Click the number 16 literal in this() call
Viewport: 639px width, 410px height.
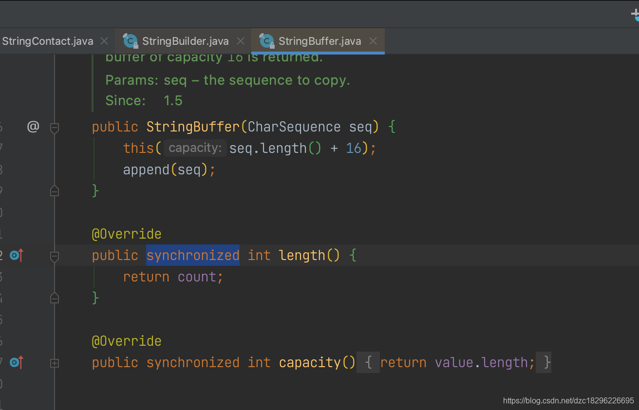[354, 148]
